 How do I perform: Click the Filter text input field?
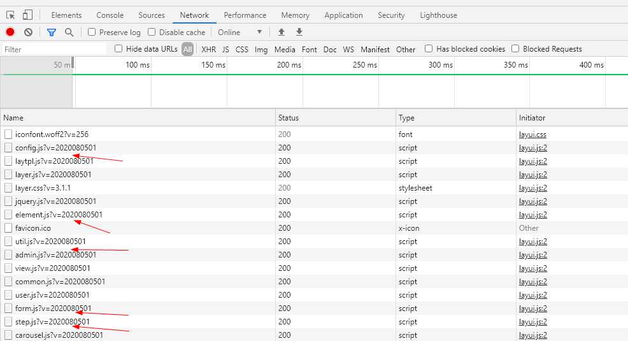(x=54, y=49)
